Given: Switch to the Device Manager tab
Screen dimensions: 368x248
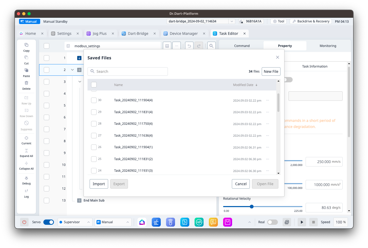Looking at the screenshot, I should (x=184, y=34).
